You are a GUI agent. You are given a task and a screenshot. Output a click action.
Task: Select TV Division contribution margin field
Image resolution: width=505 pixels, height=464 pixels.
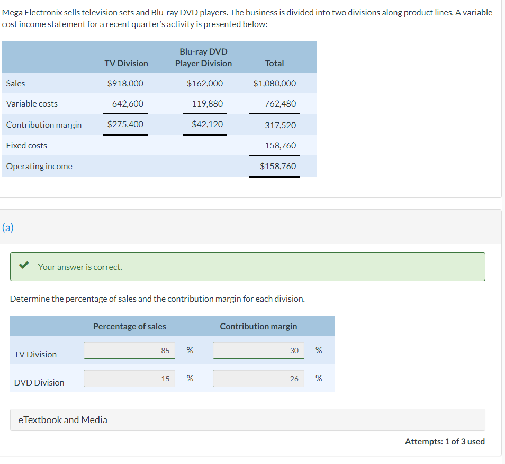click(x=259, y=351)
